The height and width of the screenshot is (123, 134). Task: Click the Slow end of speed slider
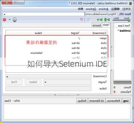[x=116, y=18]
